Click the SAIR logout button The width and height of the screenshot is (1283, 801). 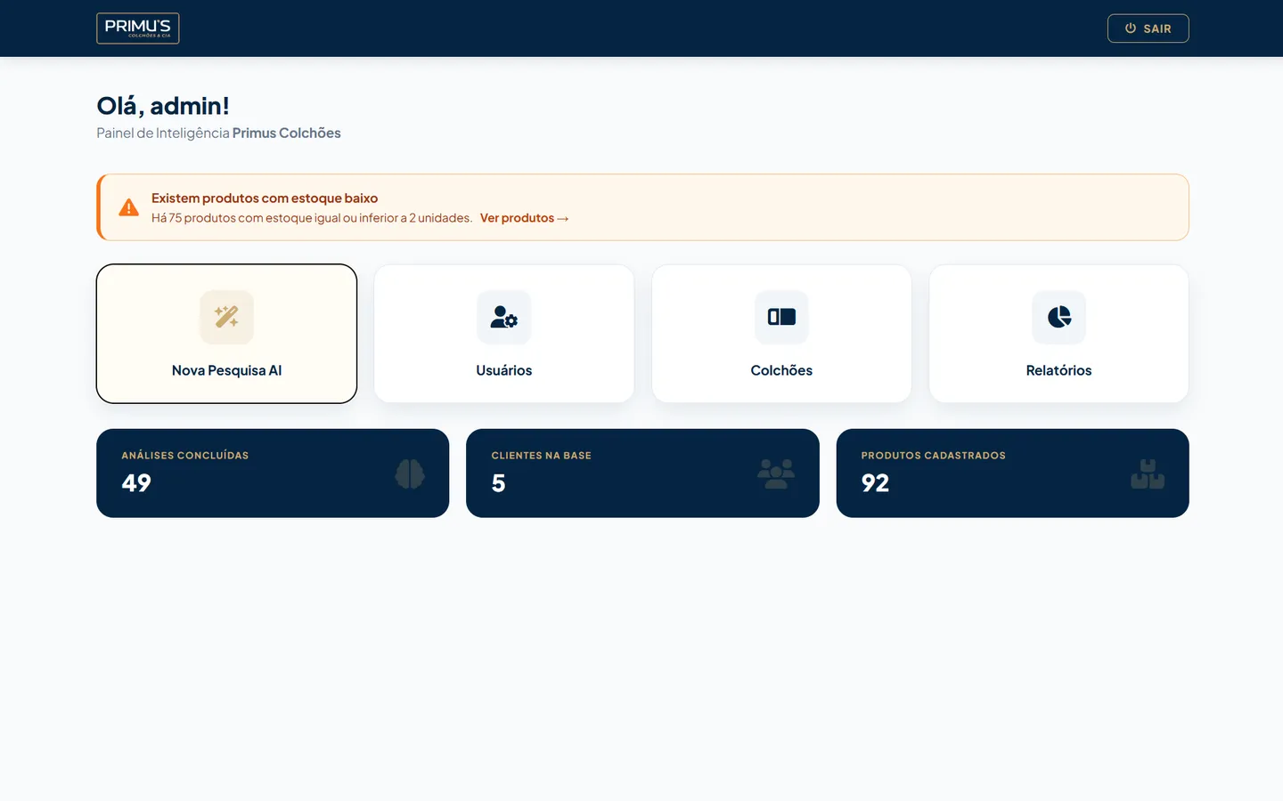point(1148,28)
